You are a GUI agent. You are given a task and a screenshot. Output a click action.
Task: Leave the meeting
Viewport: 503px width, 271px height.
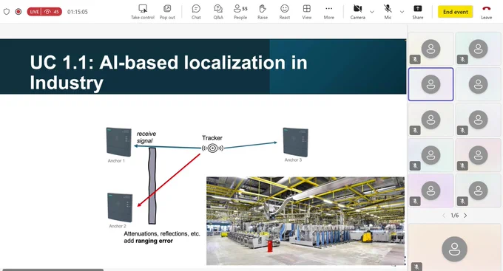486,12
